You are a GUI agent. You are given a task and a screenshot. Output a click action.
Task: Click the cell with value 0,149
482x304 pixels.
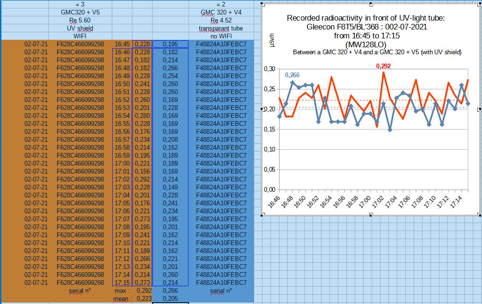pyautogui.click(x=170, y=187)
